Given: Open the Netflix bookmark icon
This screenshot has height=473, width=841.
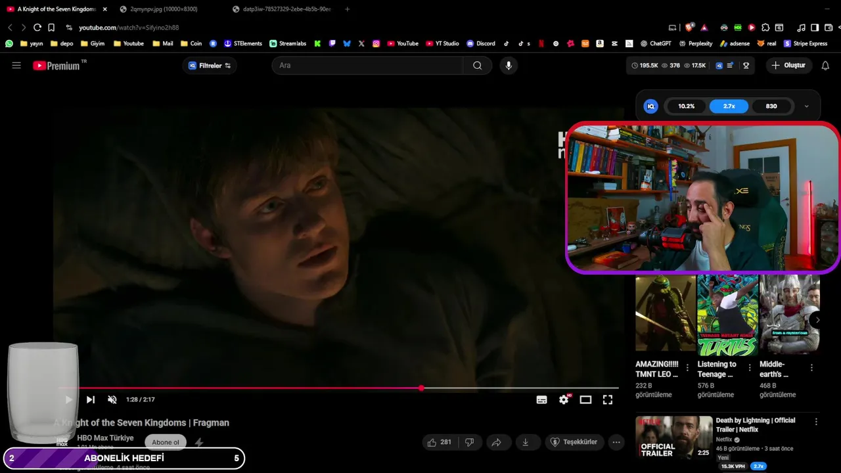Looking at the screenshot, I should (541, 43).
